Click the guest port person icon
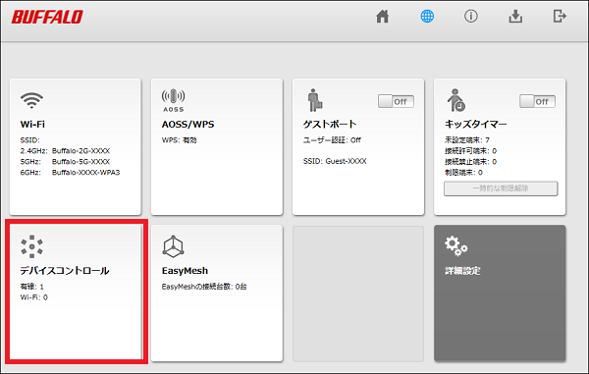 [315, 100]
